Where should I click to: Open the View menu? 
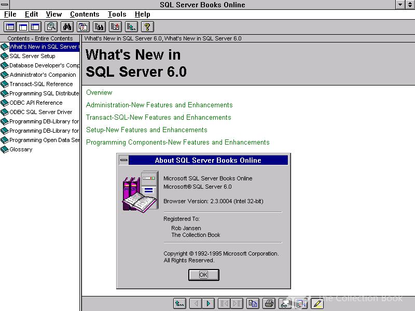(x=54, y=15)
